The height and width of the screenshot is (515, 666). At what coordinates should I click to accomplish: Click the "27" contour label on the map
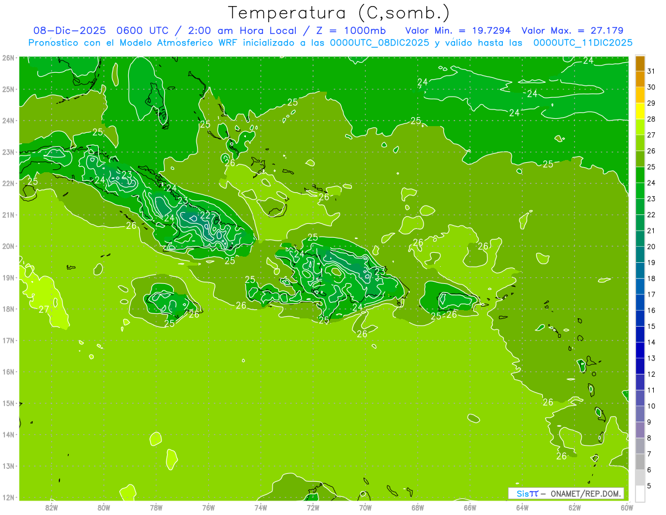click(44, 310)
